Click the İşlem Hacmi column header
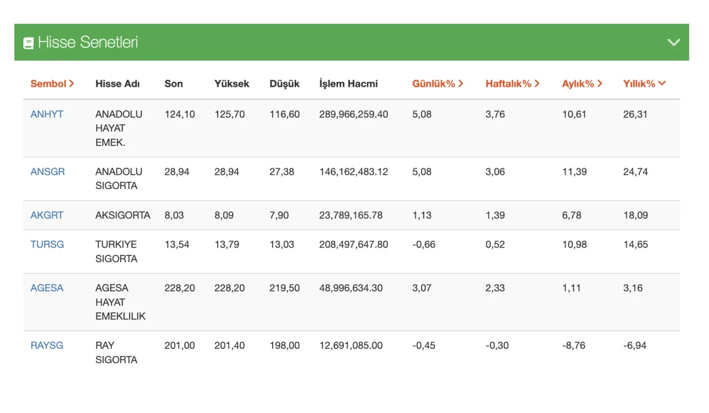Screen dimensions: 709x413 pos(348,83)
